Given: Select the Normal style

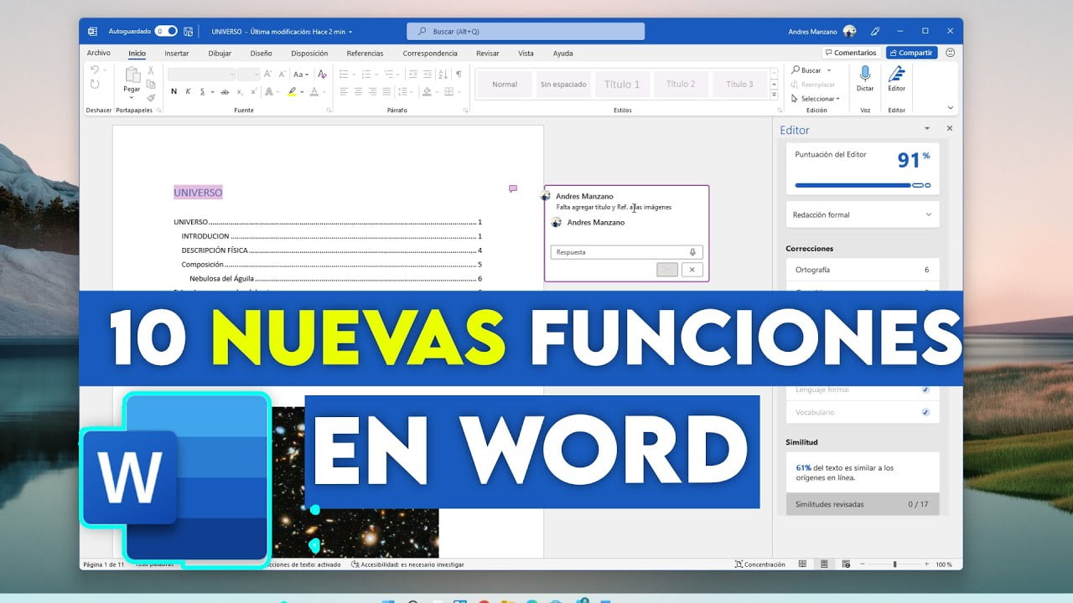Looking at the screenshot, I should click(505, 85).
